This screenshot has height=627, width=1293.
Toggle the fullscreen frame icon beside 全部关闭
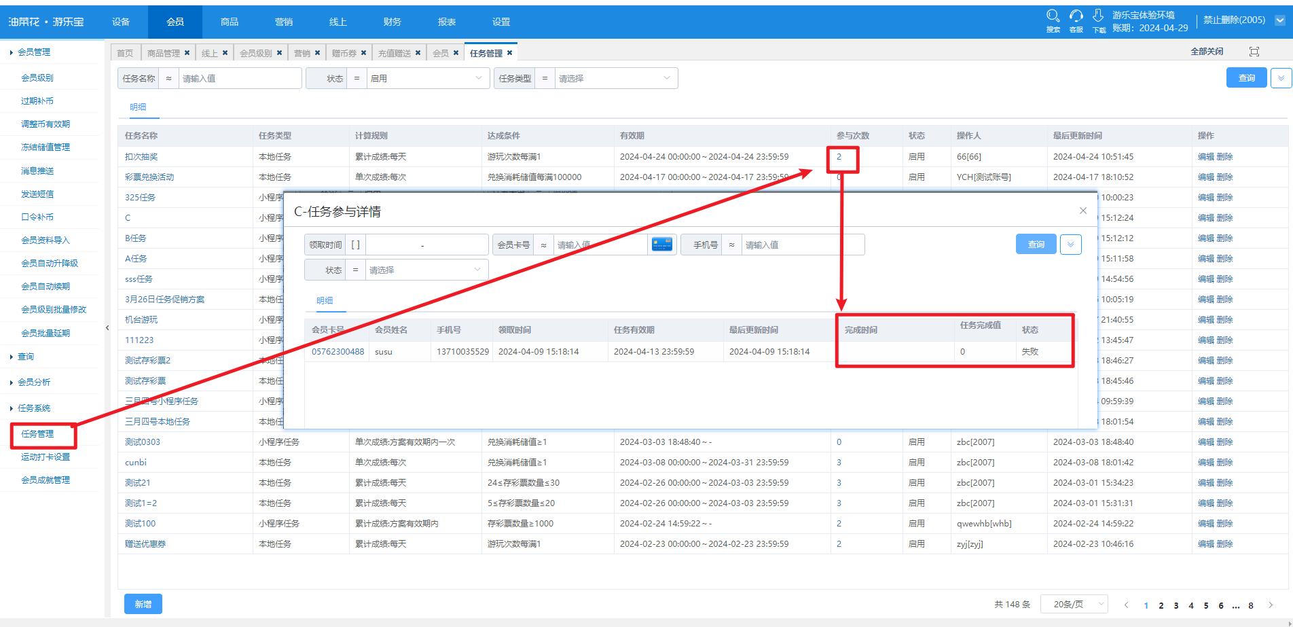pyautogui.click(x=1254, y=52)
